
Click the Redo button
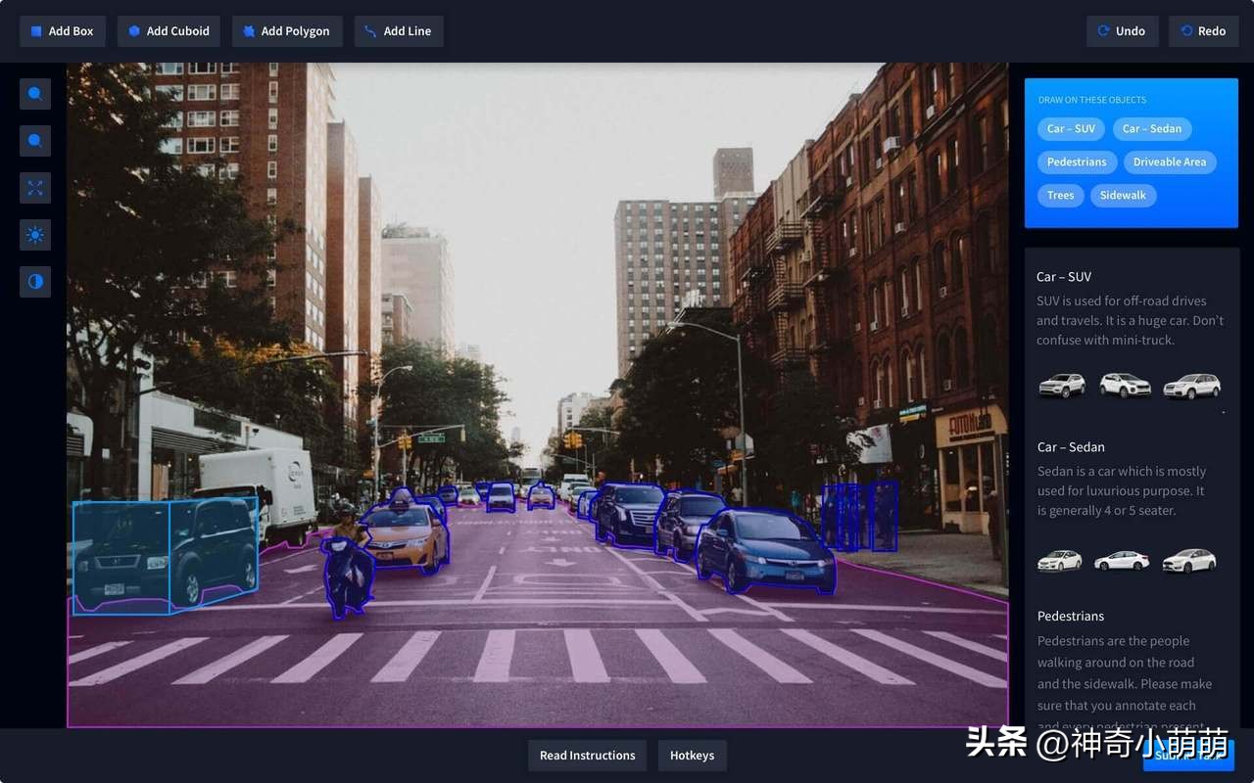1203,31
